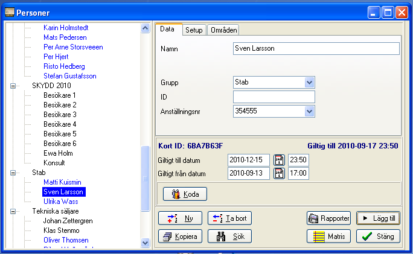Viewport: 413px width, 254px height.
Task: Click the Lägg till button
Action: click(378, 218)
